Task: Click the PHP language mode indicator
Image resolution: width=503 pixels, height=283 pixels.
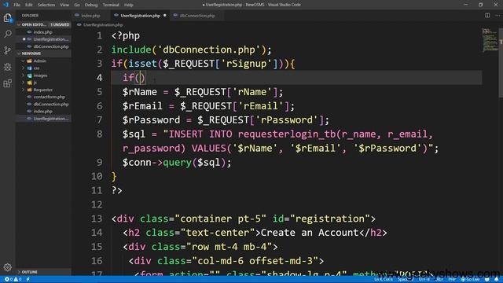Action: (452, 280)
